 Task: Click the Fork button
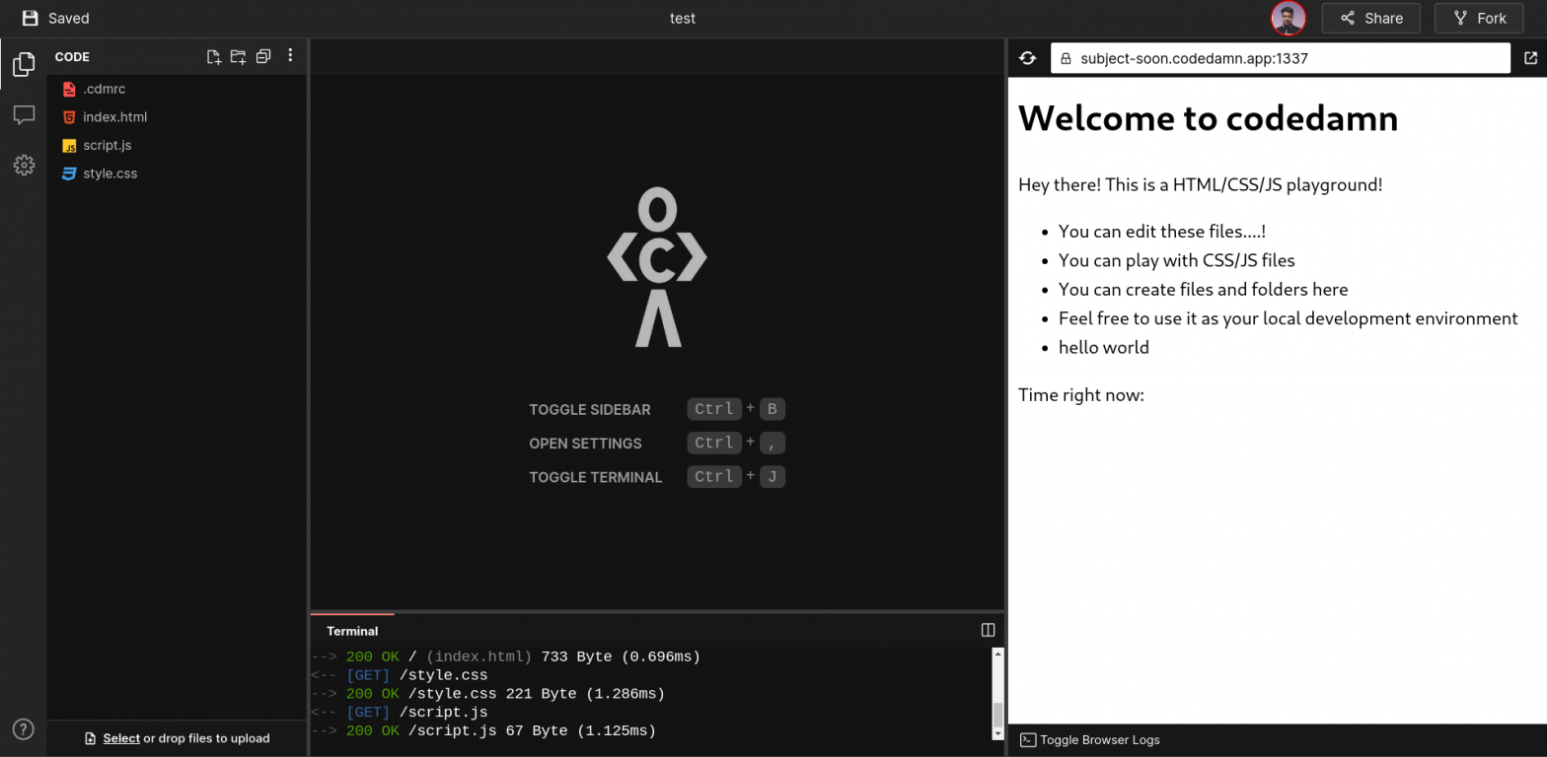(1478, 18)
